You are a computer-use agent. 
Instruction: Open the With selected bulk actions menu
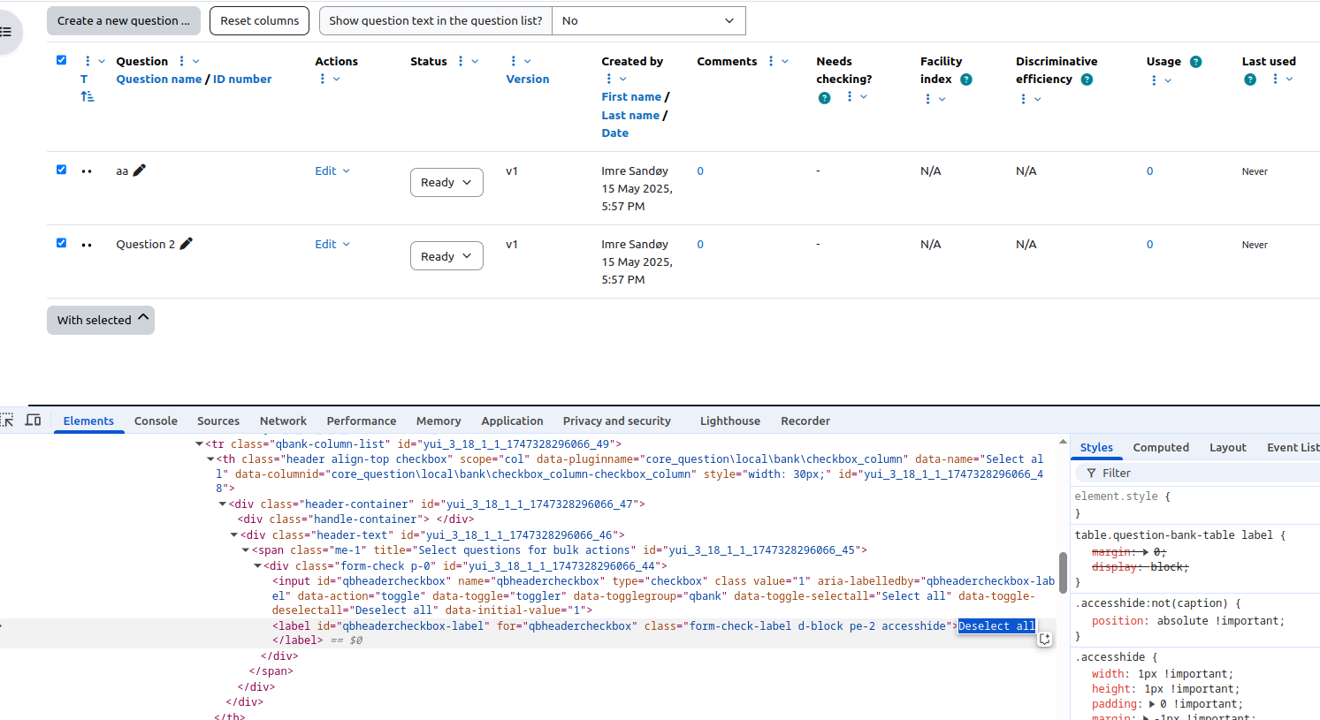point(101,320)
